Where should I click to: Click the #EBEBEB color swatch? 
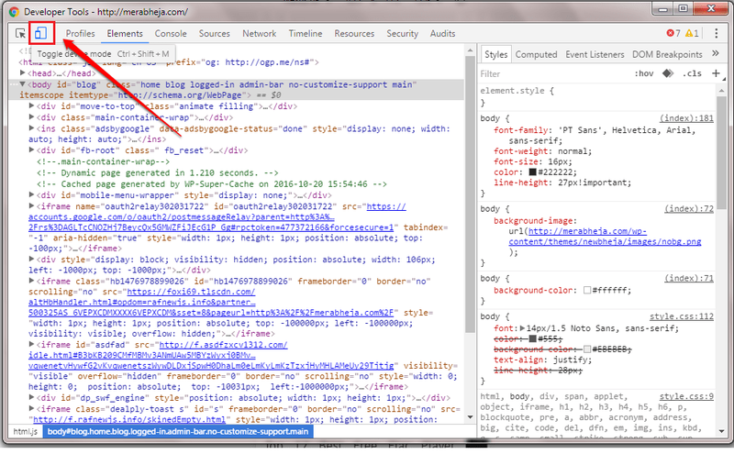(x=587, y=349)
